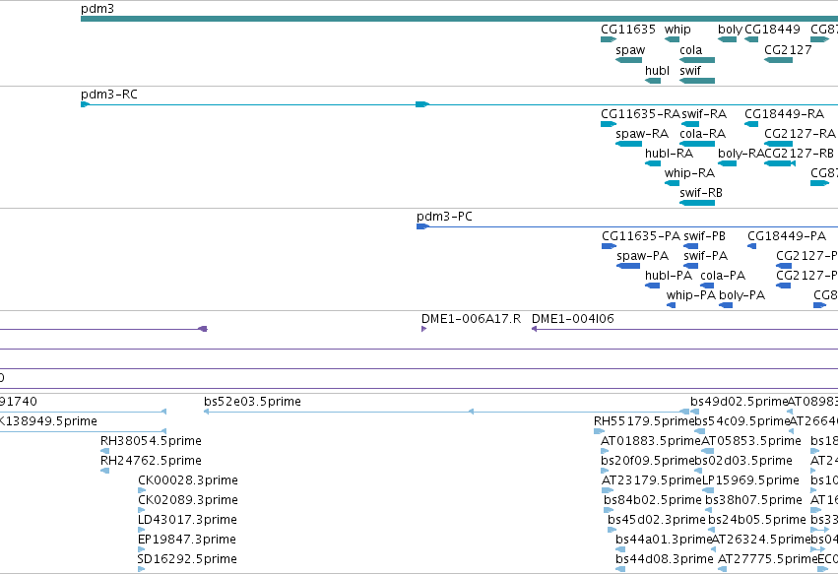This screenshot has height=574, width=838.
Task: Select the AT05853.5prime EST label
Action: point(751,441)
